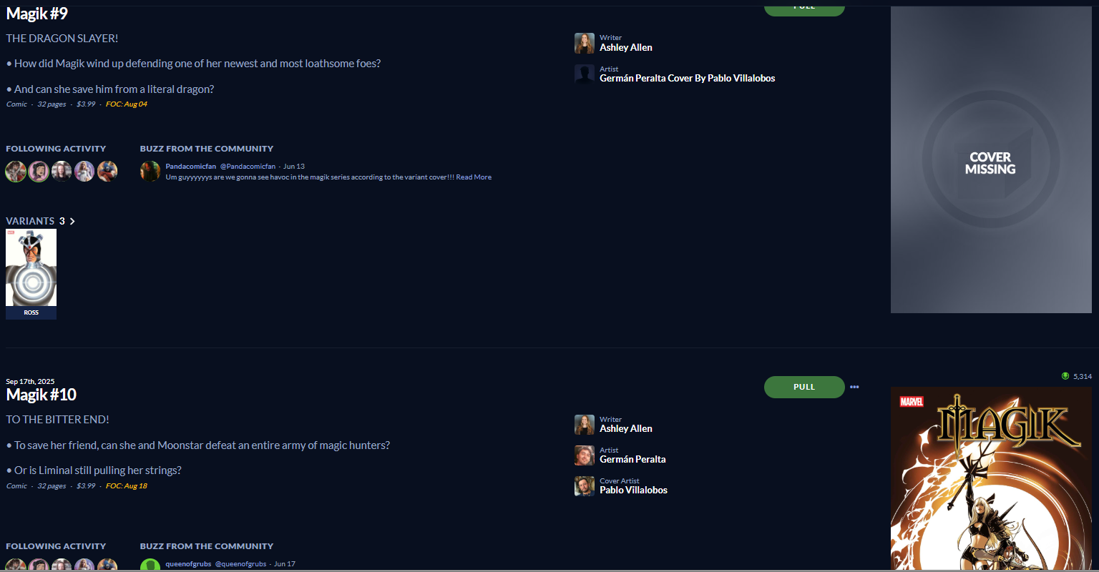1099x572 pixels.
Task: Click last follower avatar in Magik #9 Following Activity
Action: (107, 172)
